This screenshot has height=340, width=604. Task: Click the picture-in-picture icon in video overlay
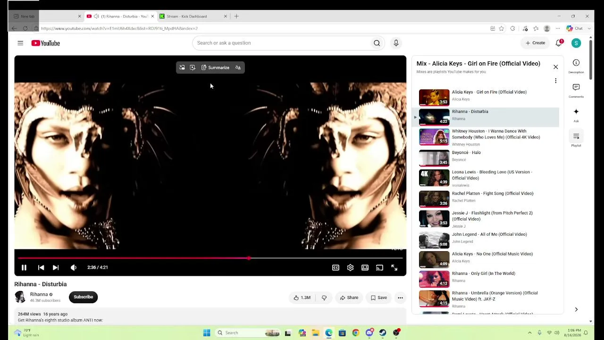coord(182,68)
